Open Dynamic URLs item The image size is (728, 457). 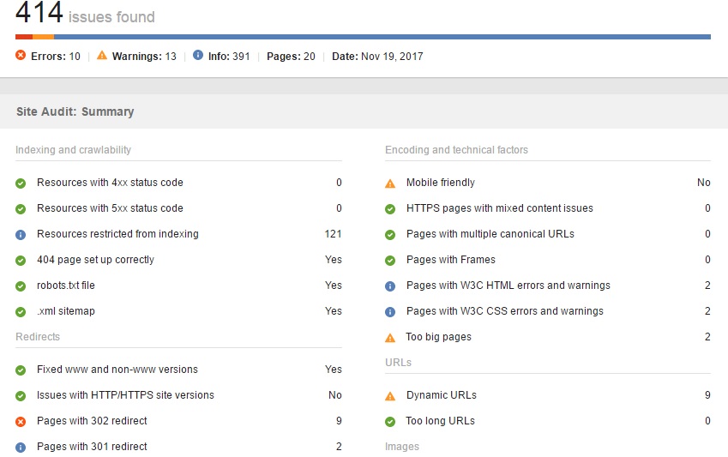coord(442,394)
